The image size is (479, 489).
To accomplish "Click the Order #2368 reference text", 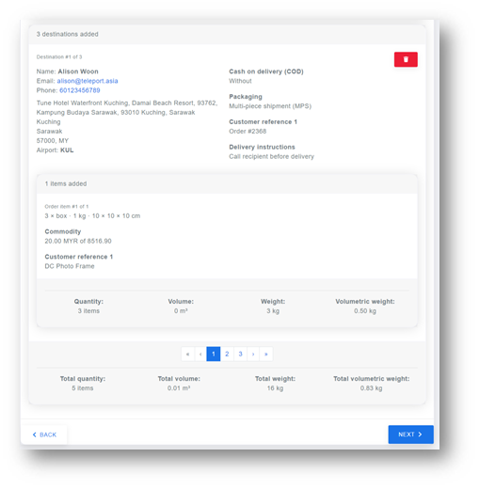I will tap(247, 131).
